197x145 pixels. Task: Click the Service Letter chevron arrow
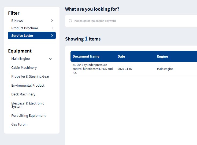coord(52,35)
